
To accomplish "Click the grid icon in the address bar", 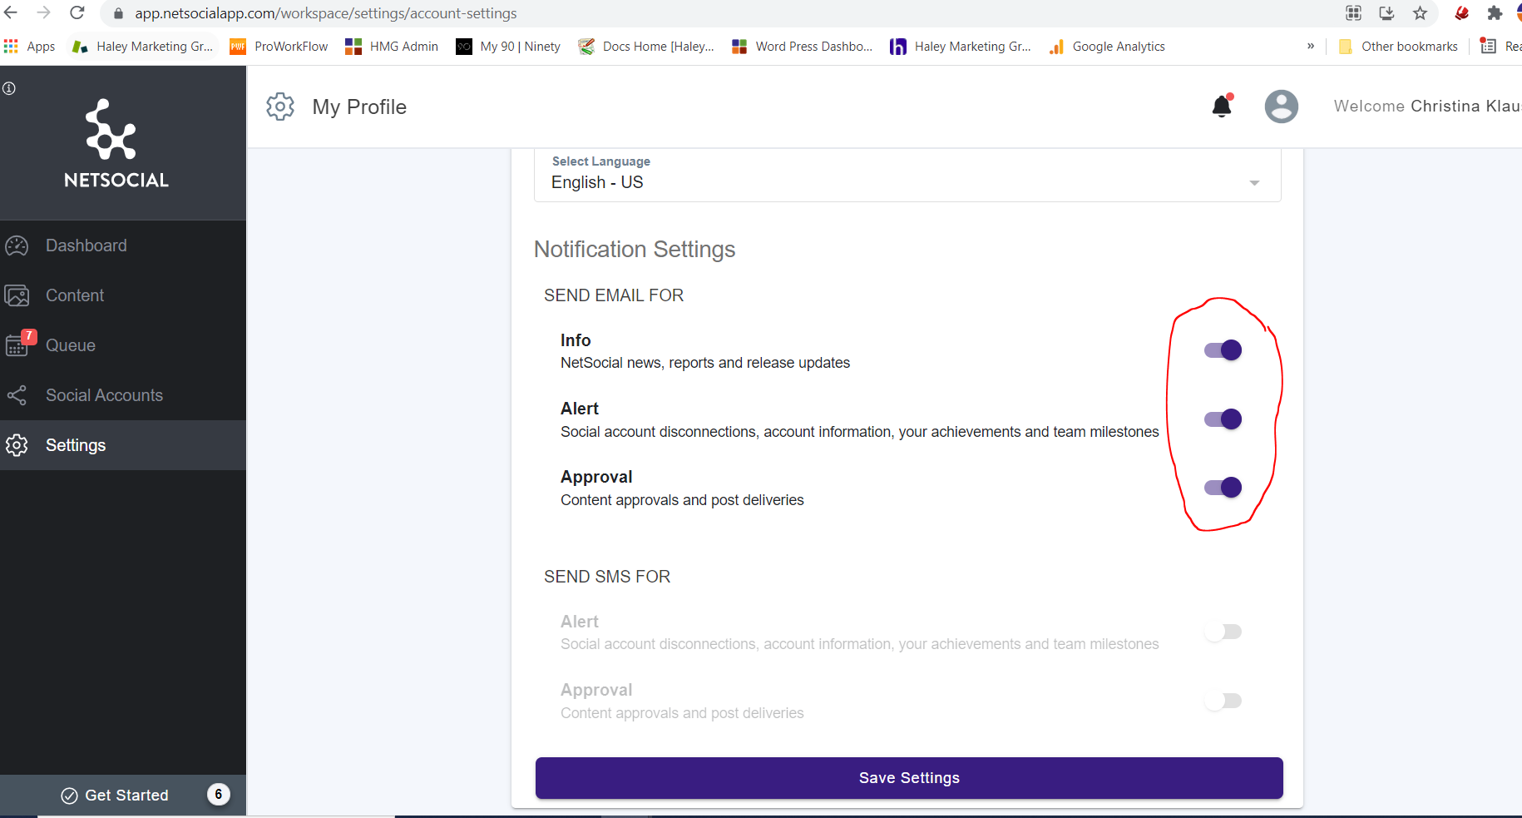I will (x=1353, y=13).
